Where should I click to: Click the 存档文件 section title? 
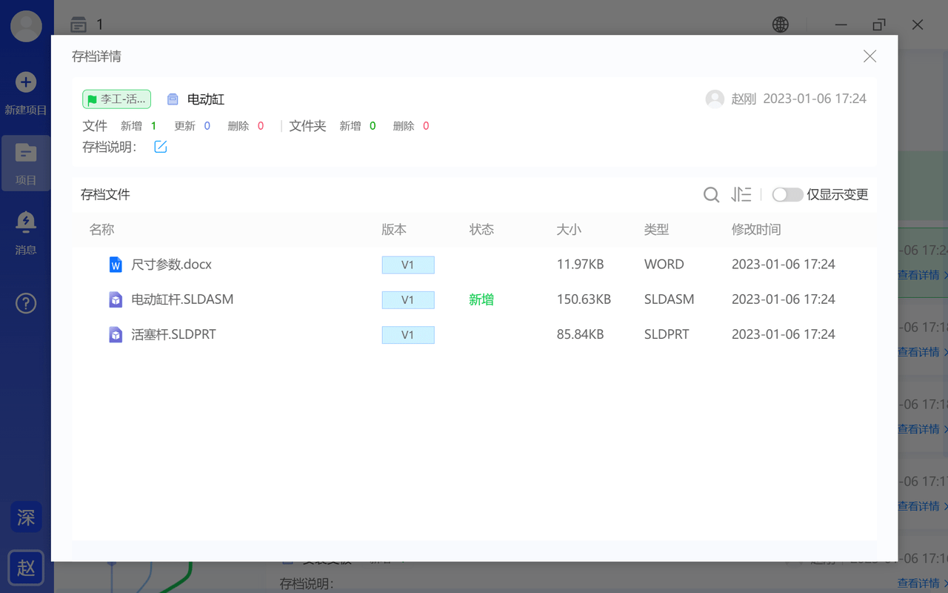[x=105, y=195]
